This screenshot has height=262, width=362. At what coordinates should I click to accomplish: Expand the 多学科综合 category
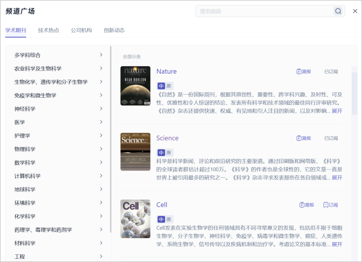(101, 55)
